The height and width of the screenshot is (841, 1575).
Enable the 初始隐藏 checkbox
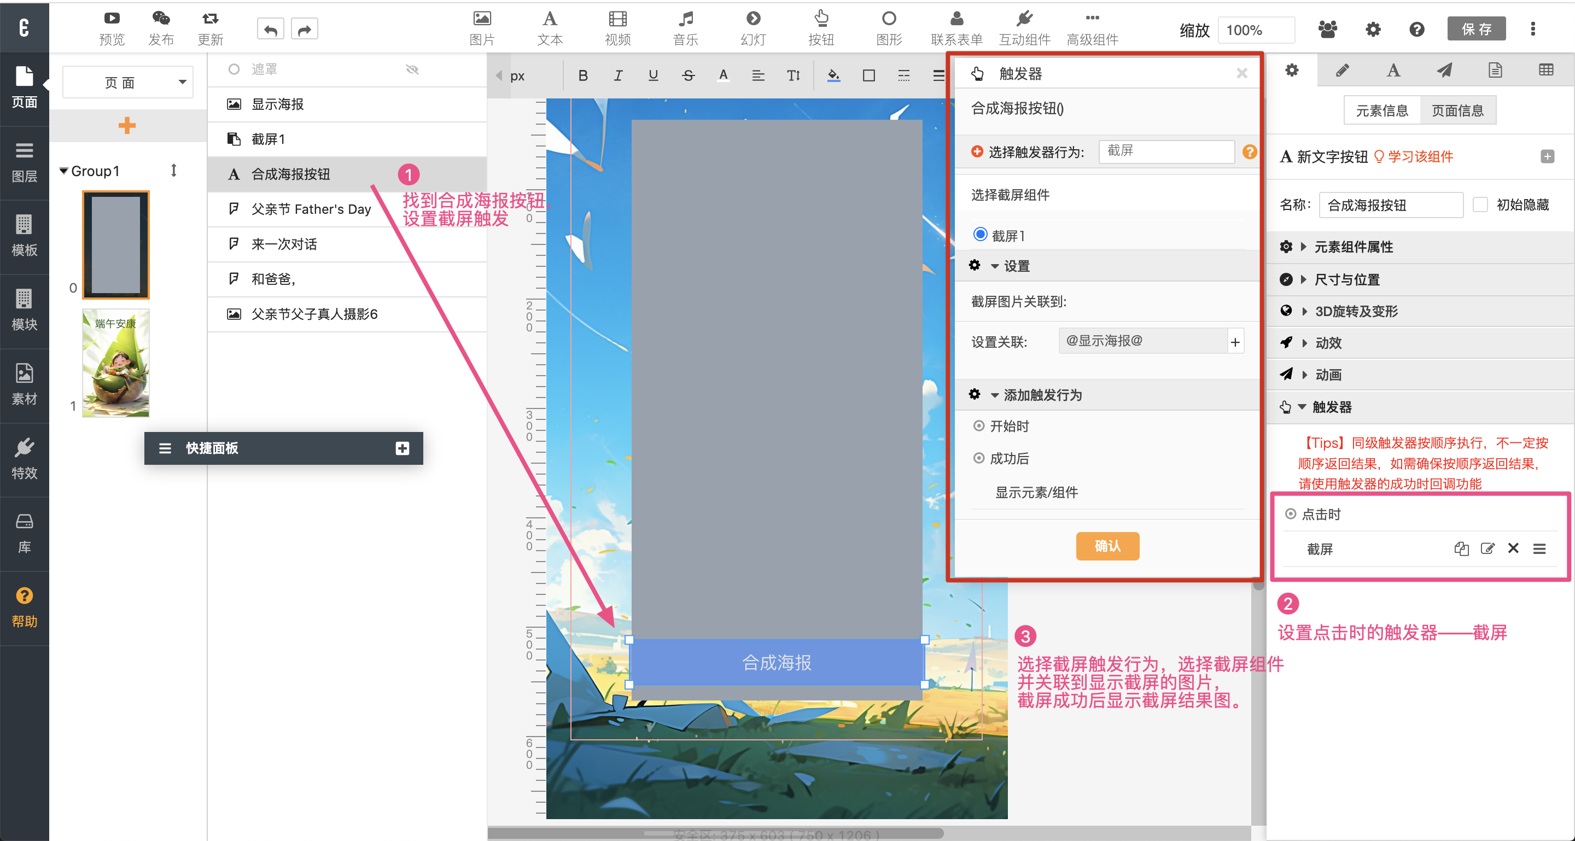[x=1480, y=205]
